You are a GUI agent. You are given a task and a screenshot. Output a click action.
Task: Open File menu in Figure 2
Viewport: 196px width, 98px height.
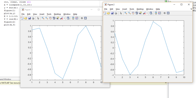106,9
